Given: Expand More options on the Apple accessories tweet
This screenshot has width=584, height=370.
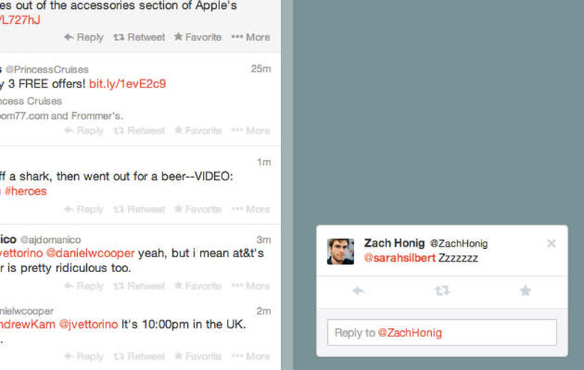Looking at the screenshot, I should [251, 37].
